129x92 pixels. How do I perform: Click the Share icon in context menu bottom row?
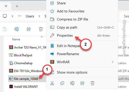82,83
